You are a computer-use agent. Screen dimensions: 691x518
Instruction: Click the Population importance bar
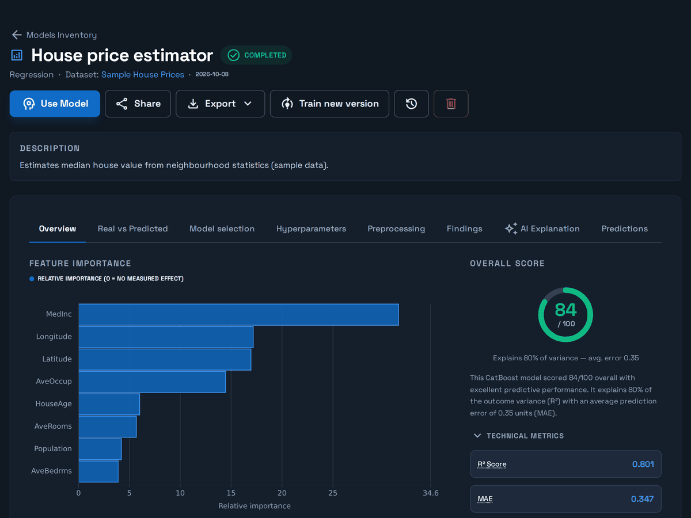(x=100, y=449)
